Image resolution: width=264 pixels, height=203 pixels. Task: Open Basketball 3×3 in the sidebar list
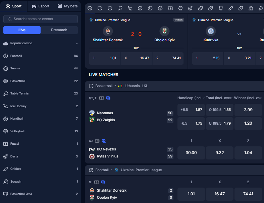click(41, 194)
